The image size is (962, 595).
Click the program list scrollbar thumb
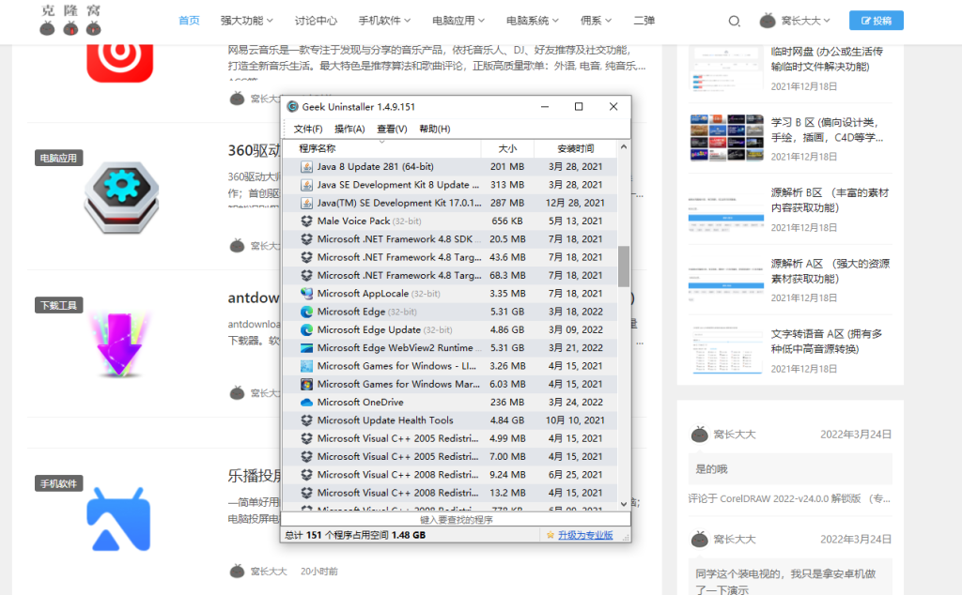point(624,266)
